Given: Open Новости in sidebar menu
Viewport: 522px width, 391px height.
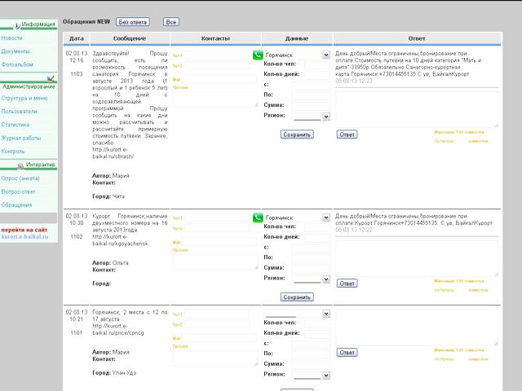Looking at the screenshot, I should pyautogui.click(x=12, y=38).
